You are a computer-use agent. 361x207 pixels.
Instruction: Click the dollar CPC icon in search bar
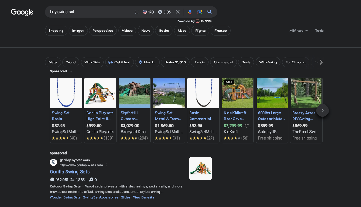coord(160,12)
